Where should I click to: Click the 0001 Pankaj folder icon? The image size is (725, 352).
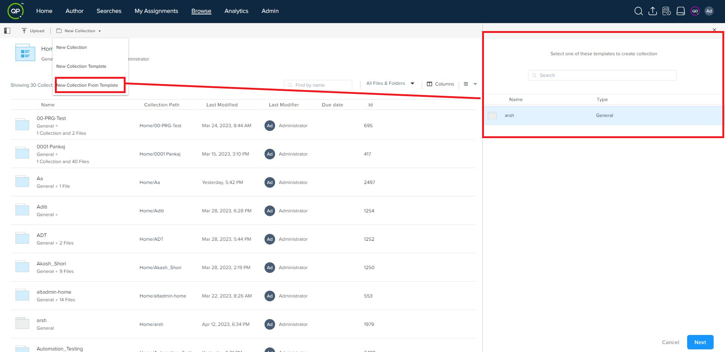[22, 153]
